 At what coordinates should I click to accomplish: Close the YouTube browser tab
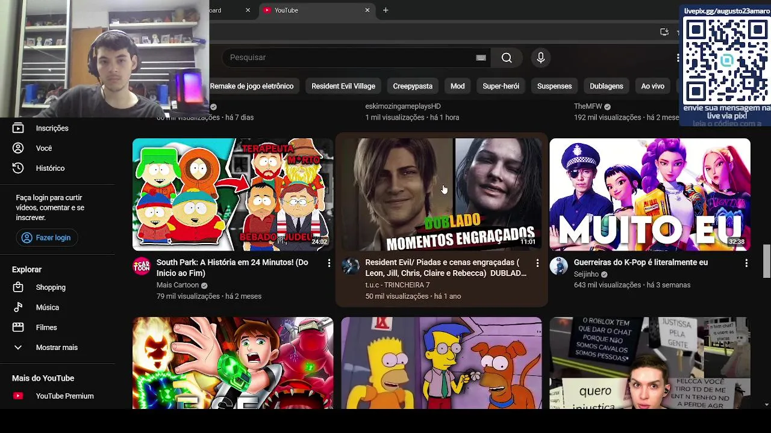[367, 10]
